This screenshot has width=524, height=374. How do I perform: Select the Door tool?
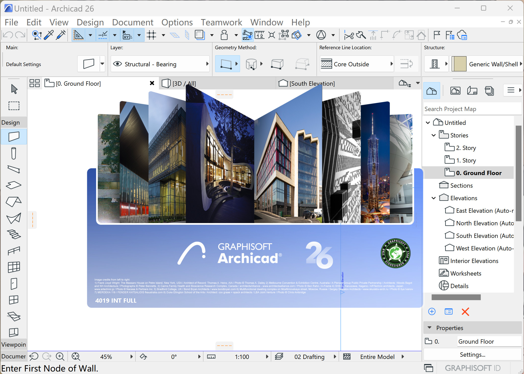14,284
